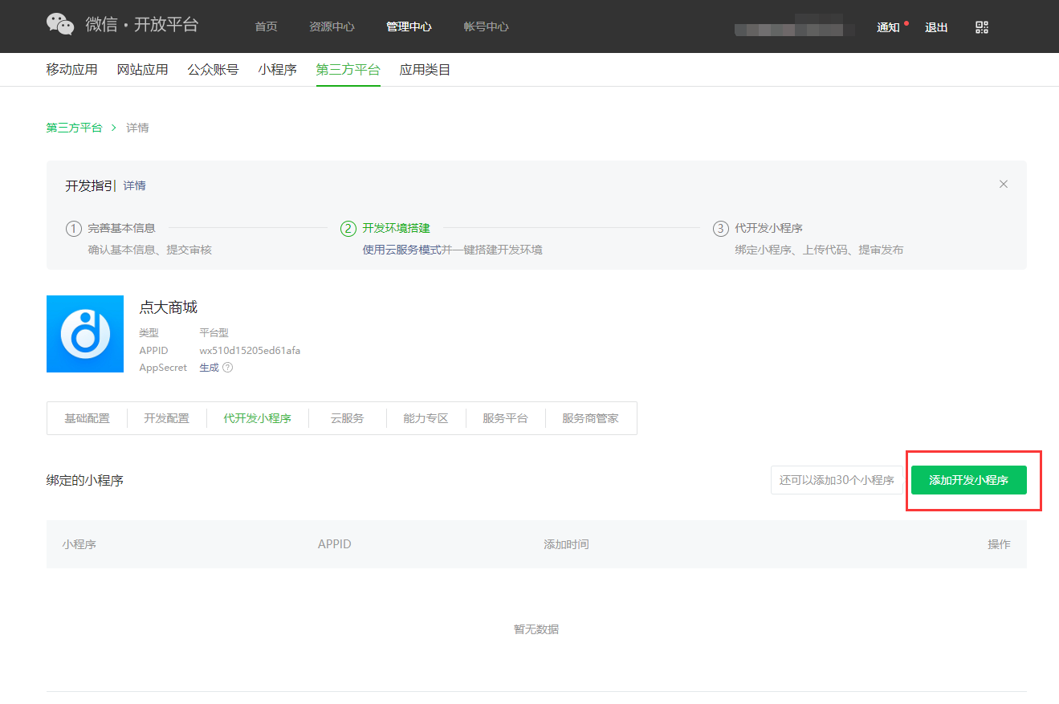Select the 第三方平台 tab
The image size is (1059, 704).
[x=348, y=70]
